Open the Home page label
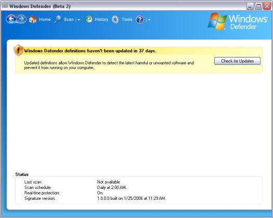This screenshot has width=273, height=218. (x=45, y=19)
